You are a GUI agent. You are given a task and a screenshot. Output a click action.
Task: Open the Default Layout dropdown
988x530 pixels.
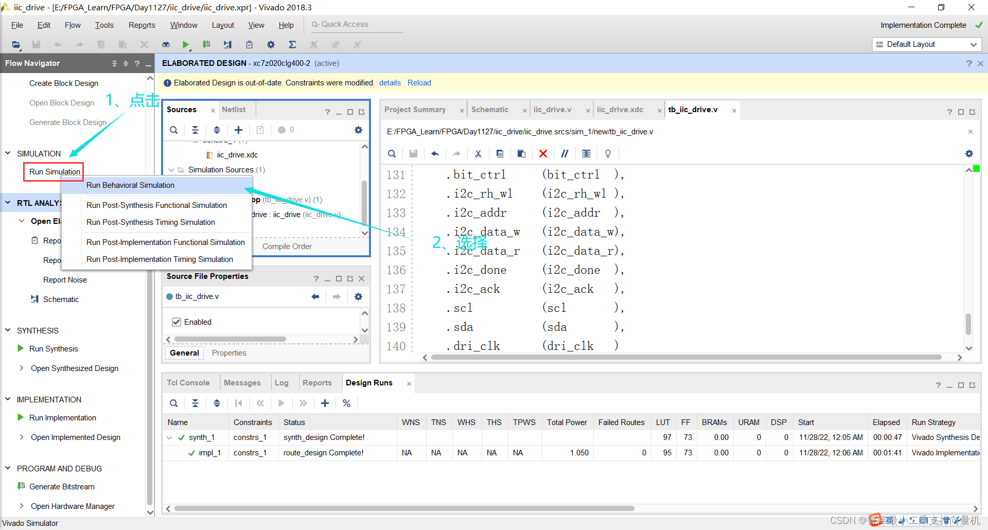pos(927,44)
